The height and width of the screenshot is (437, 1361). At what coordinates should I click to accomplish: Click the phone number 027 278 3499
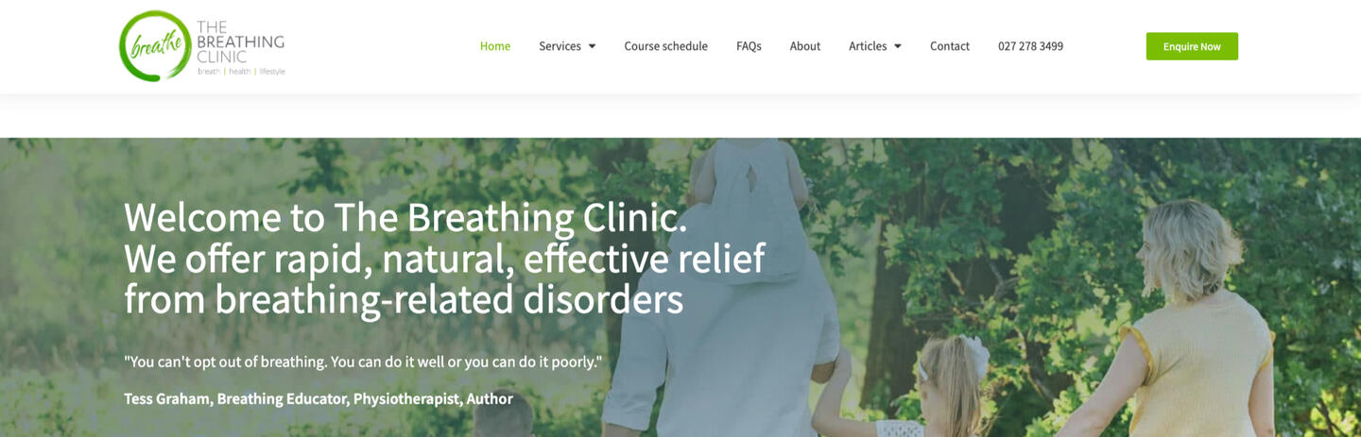click(x=1030, y=46)
